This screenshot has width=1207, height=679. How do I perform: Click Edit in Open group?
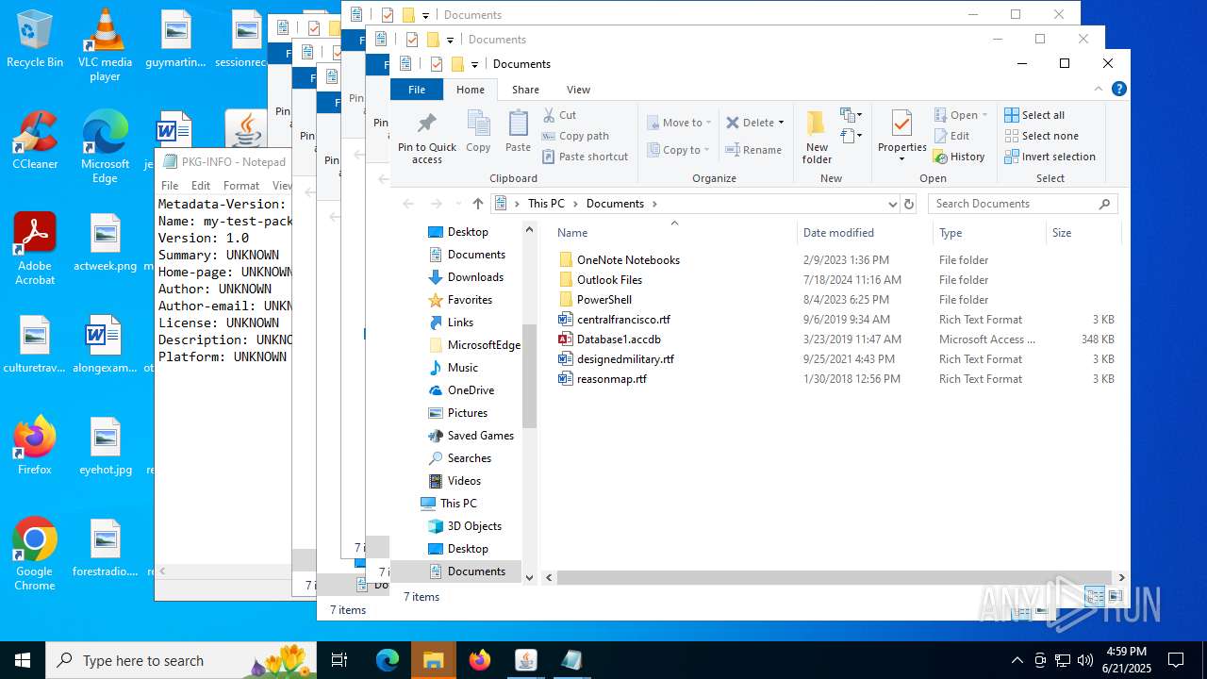[951, 136]
